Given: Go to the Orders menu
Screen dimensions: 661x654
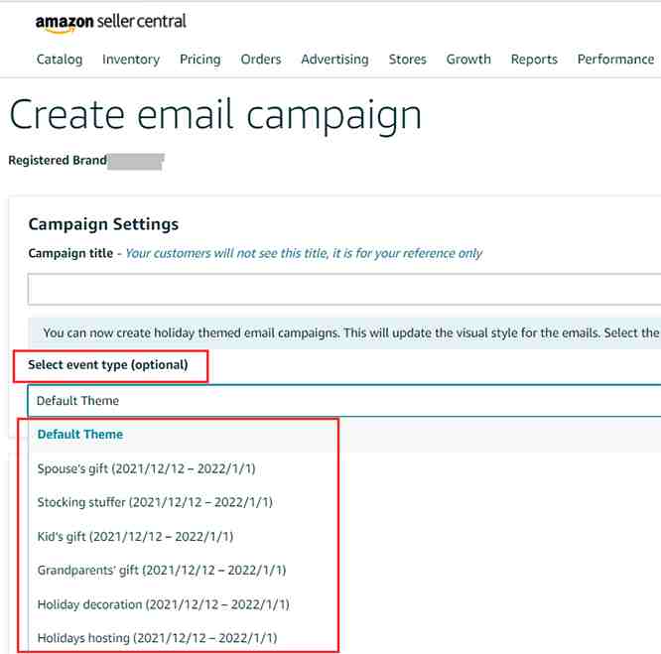Looking at the screenshot, I should point(261,60).
